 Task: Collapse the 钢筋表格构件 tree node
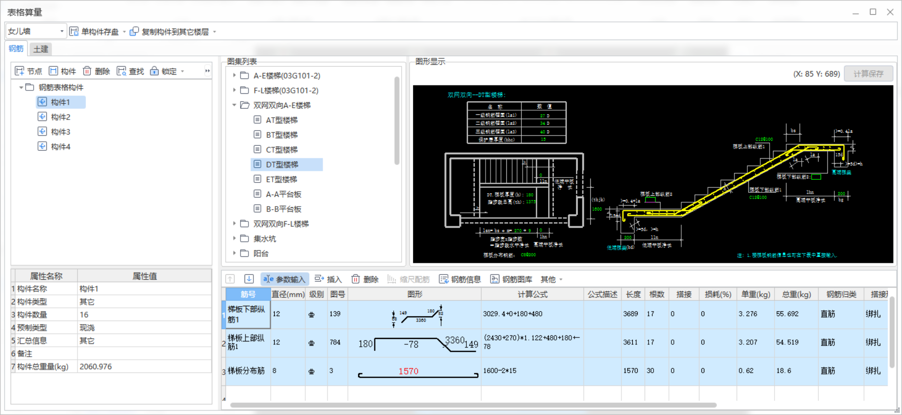(x=21, y=87)
